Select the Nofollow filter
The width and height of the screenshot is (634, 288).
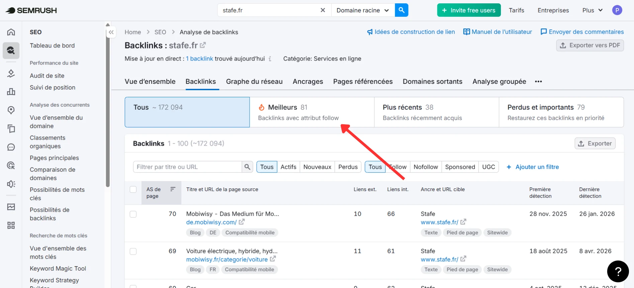(426, 167)
